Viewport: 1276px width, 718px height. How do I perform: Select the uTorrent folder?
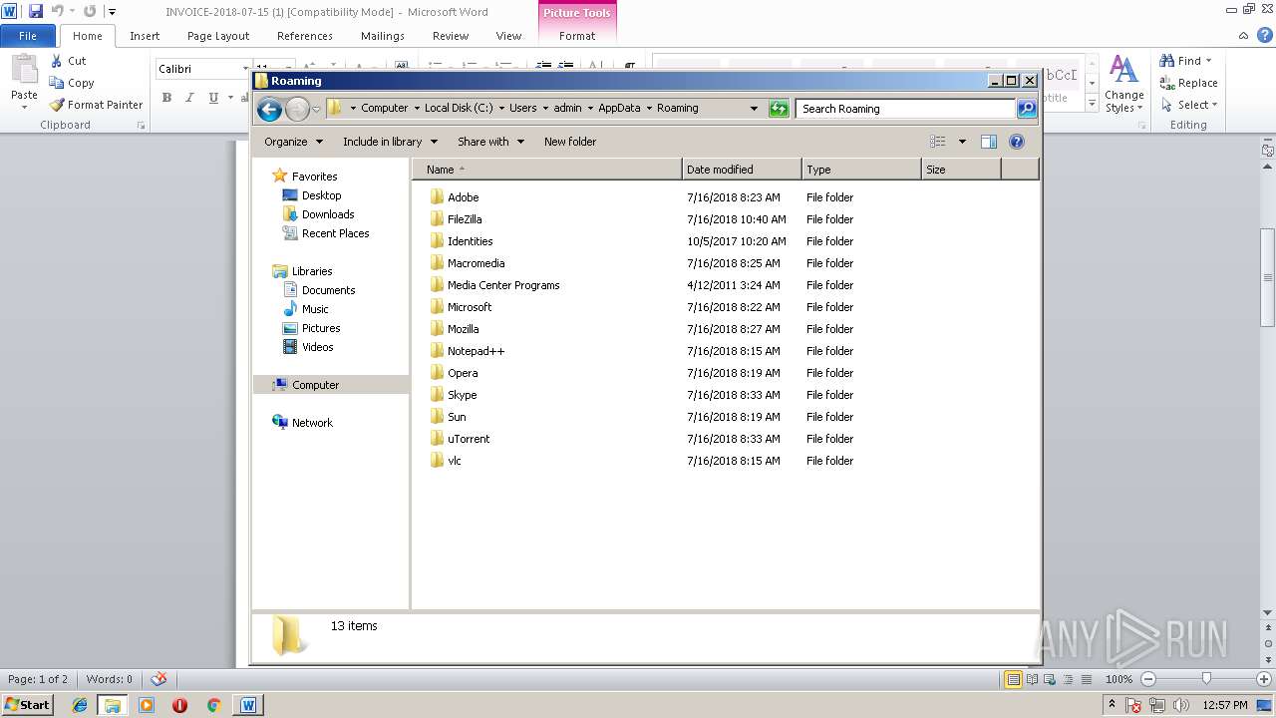469,439
